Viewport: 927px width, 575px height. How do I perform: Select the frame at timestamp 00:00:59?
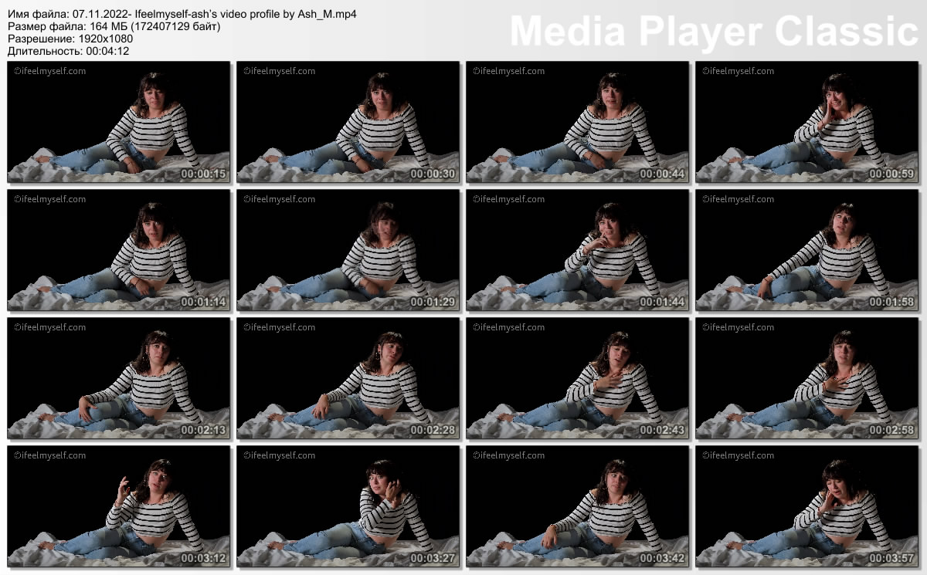[x=807, y=122]
